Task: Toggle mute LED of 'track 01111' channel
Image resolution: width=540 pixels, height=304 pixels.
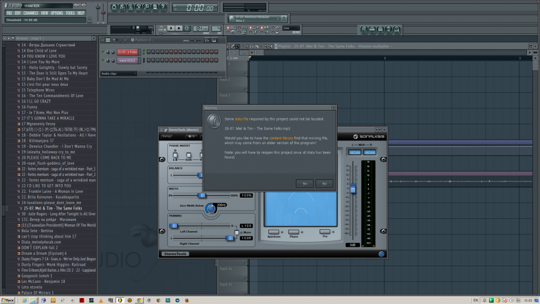Action: (x=103, y=60)
